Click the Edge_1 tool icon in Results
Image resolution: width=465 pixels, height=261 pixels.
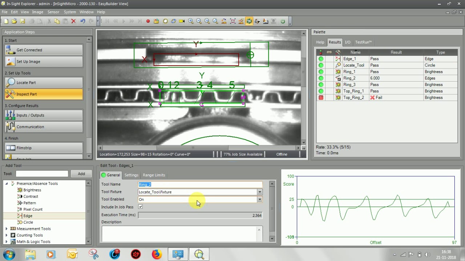[x=338, y=59]
